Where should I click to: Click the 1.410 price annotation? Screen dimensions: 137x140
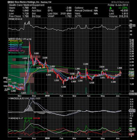pos(92,83)
